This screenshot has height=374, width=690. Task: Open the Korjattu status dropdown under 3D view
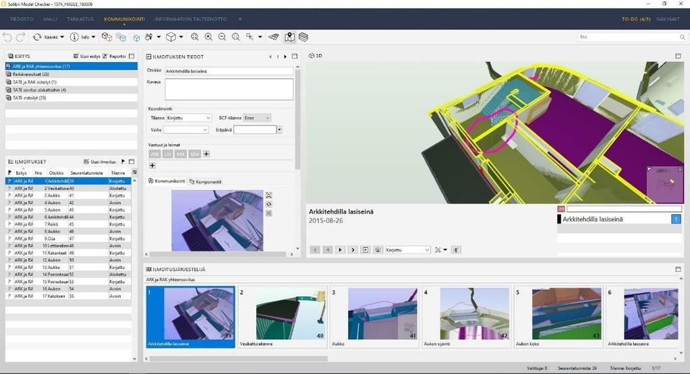pos(407,249)
